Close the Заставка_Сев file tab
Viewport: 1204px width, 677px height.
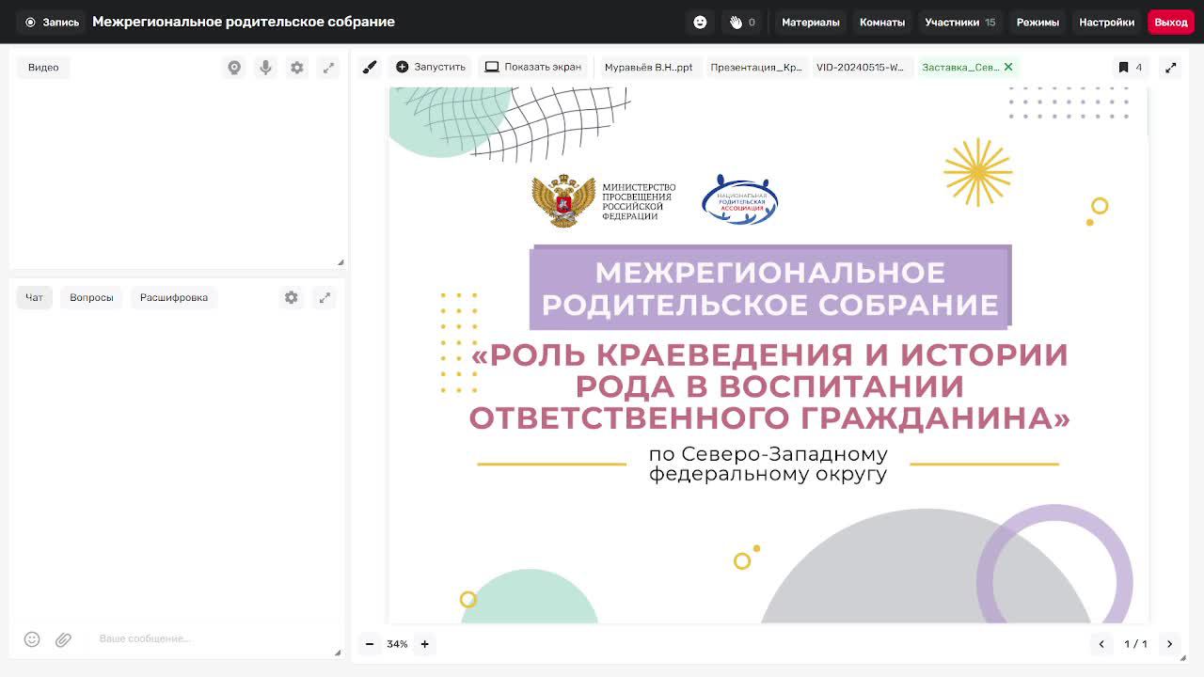(1008, 67)
